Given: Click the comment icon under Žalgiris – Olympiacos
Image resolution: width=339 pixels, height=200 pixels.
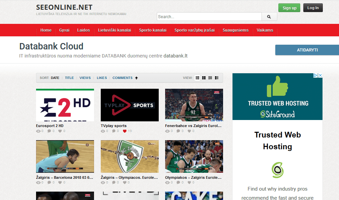Looking at the screenshot, I should (x=114, y=183).
